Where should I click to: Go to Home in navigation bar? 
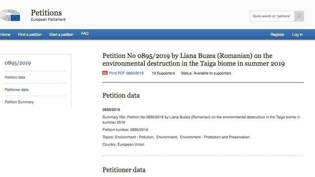(x=6, y=35)
